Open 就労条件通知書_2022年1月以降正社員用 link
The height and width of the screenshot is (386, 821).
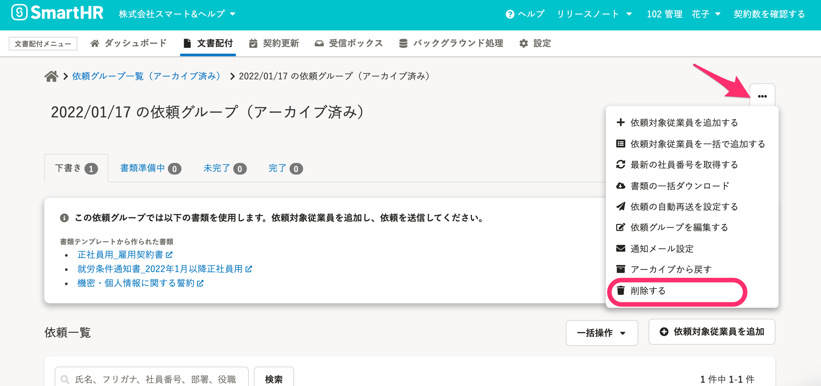click(x=160, y=269)
